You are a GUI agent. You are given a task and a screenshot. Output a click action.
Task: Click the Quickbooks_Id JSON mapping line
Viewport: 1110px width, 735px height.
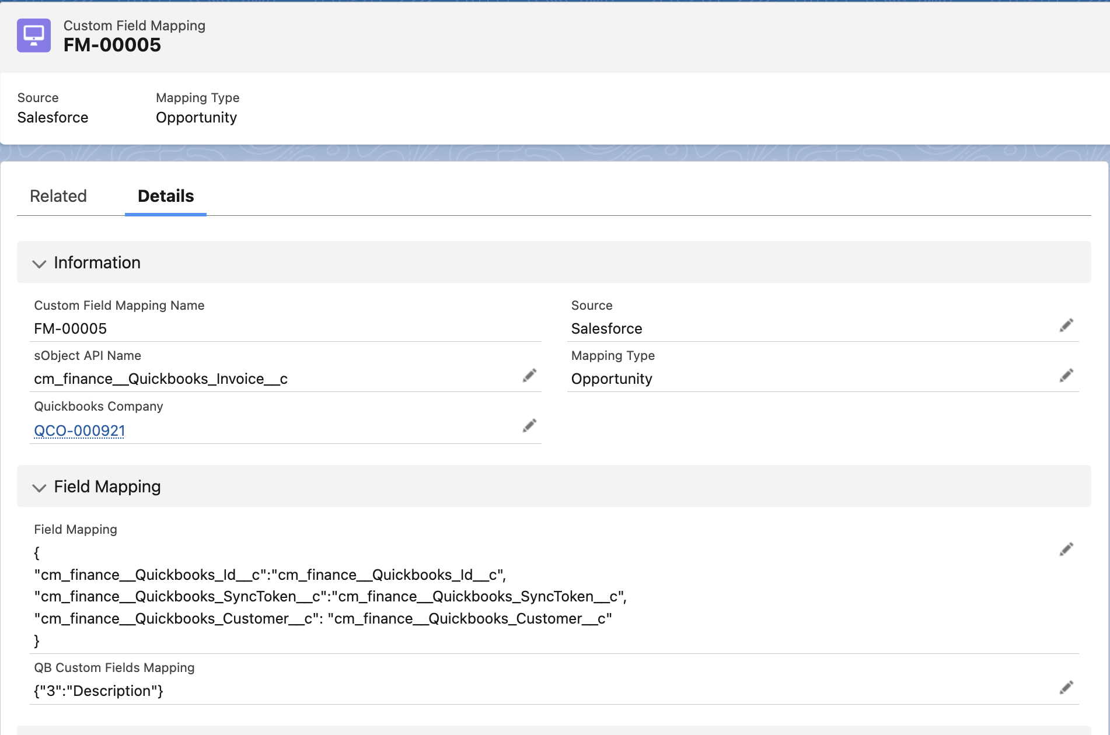point(270,575)
